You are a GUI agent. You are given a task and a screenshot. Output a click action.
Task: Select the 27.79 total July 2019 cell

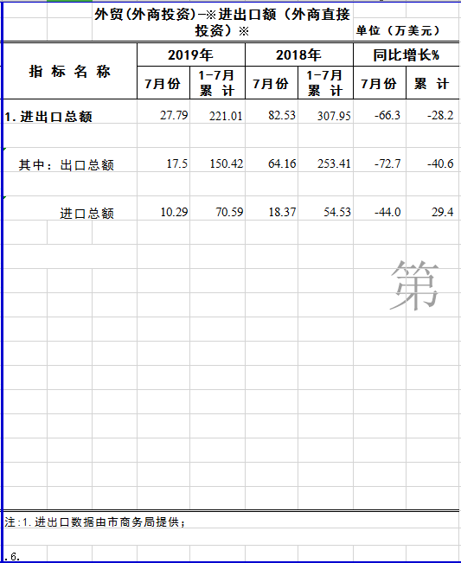[163, 112]
